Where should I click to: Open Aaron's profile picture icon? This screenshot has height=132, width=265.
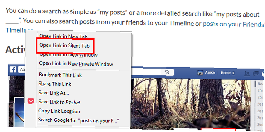pyautogui.click(x=200, y=73)
